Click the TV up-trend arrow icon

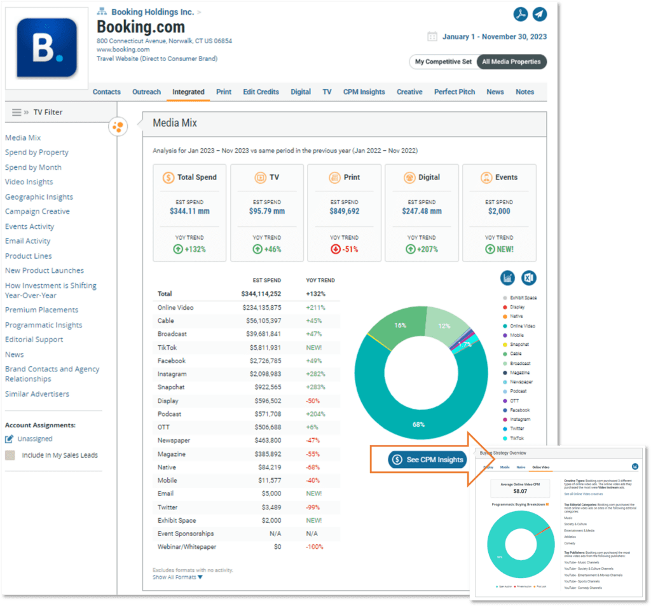257,249
